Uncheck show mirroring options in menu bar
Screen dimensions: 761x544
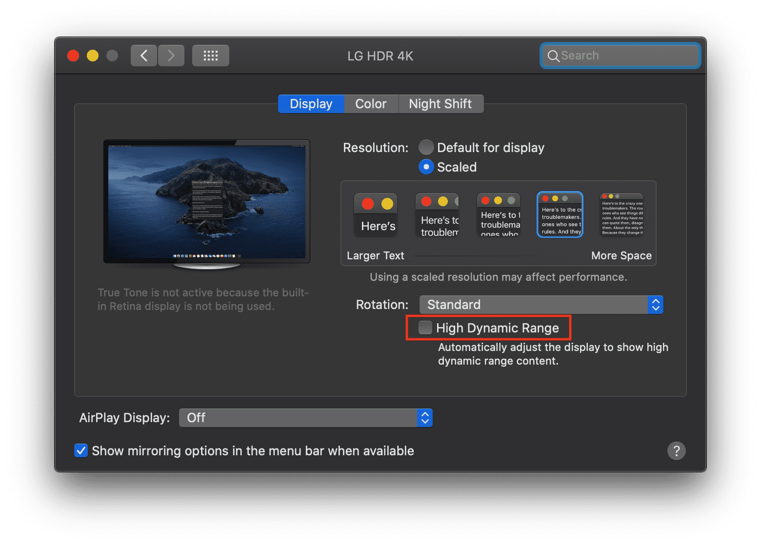click(x=80, y=450)
